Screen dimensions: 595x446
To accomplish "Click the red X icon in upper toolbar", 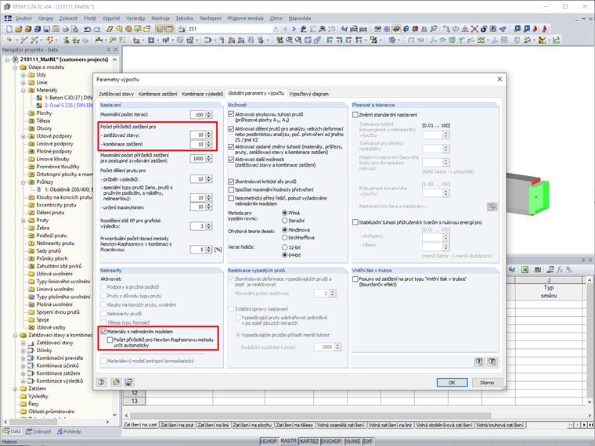I will point(474,29).
